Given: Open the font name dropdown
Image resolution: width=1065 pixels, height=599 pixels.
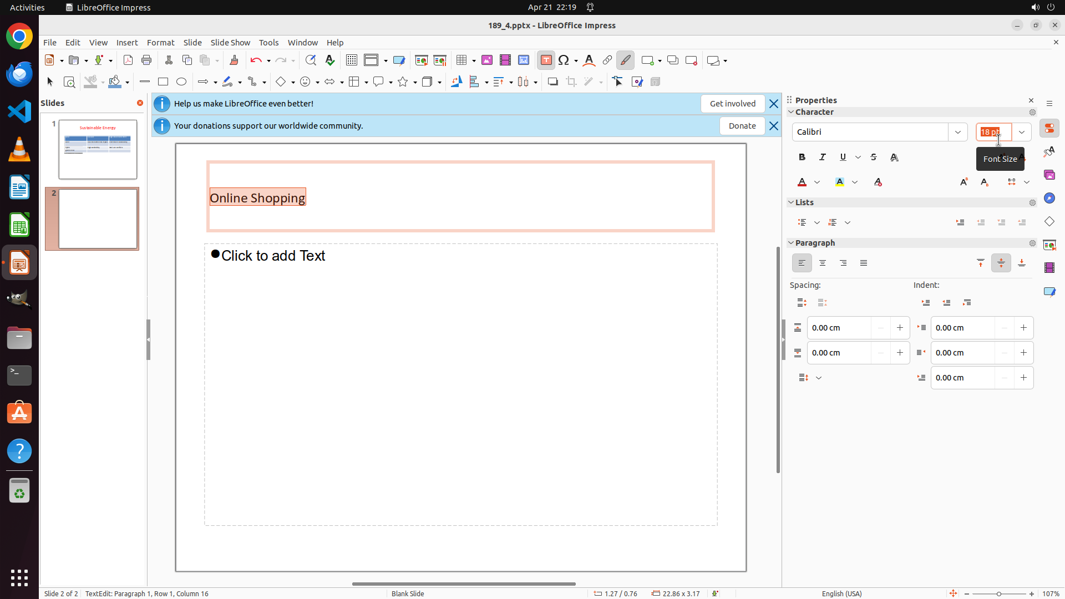Looking at the screenshot, I should pos(958,132).
